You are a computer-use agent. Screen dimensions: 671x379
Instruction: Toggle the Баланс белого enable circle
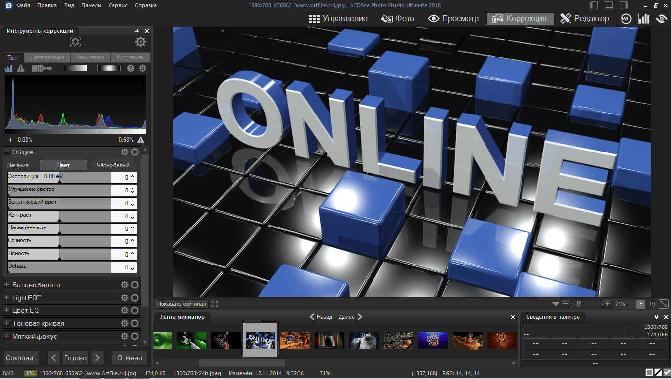click(135, 285)
